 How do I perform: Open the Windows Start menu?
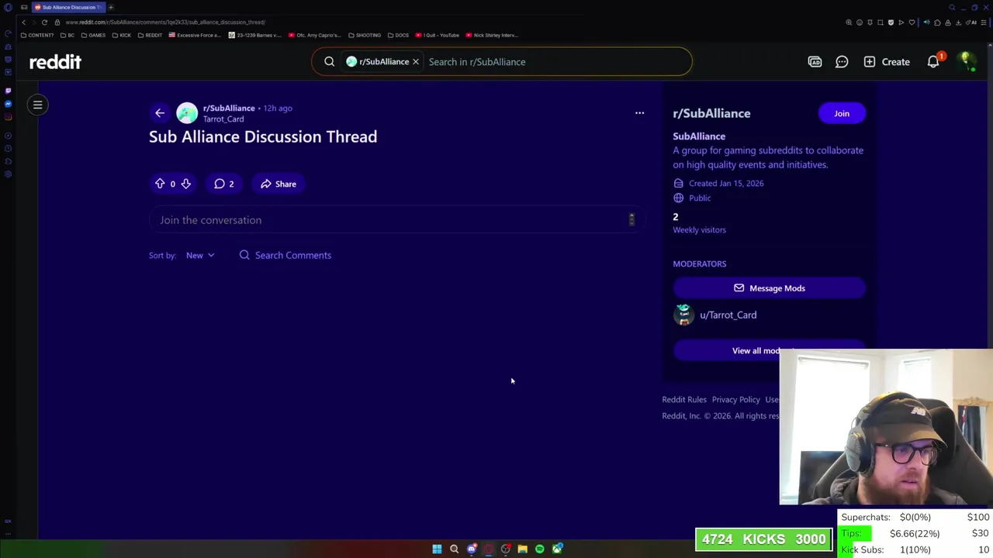[x=437, y=549]
